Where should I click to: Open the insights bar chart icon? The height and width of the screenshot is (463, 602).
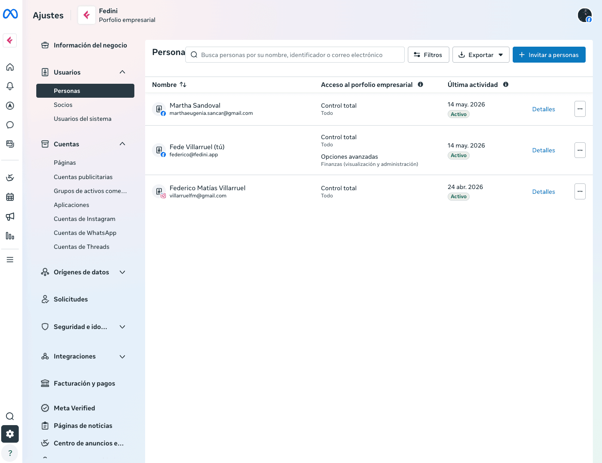tap(10, 236)
